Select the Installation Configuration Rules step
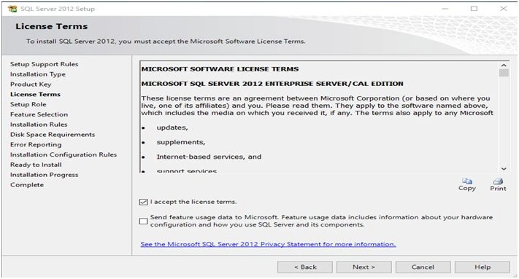 pos(64,154)
